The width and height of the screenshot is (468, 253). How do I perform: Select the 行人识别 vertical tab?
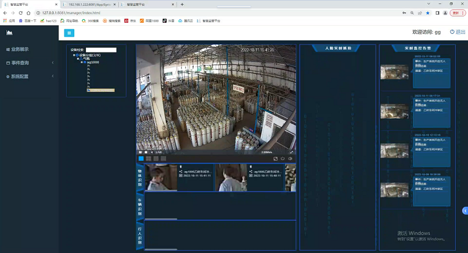[x=140, y=235]
